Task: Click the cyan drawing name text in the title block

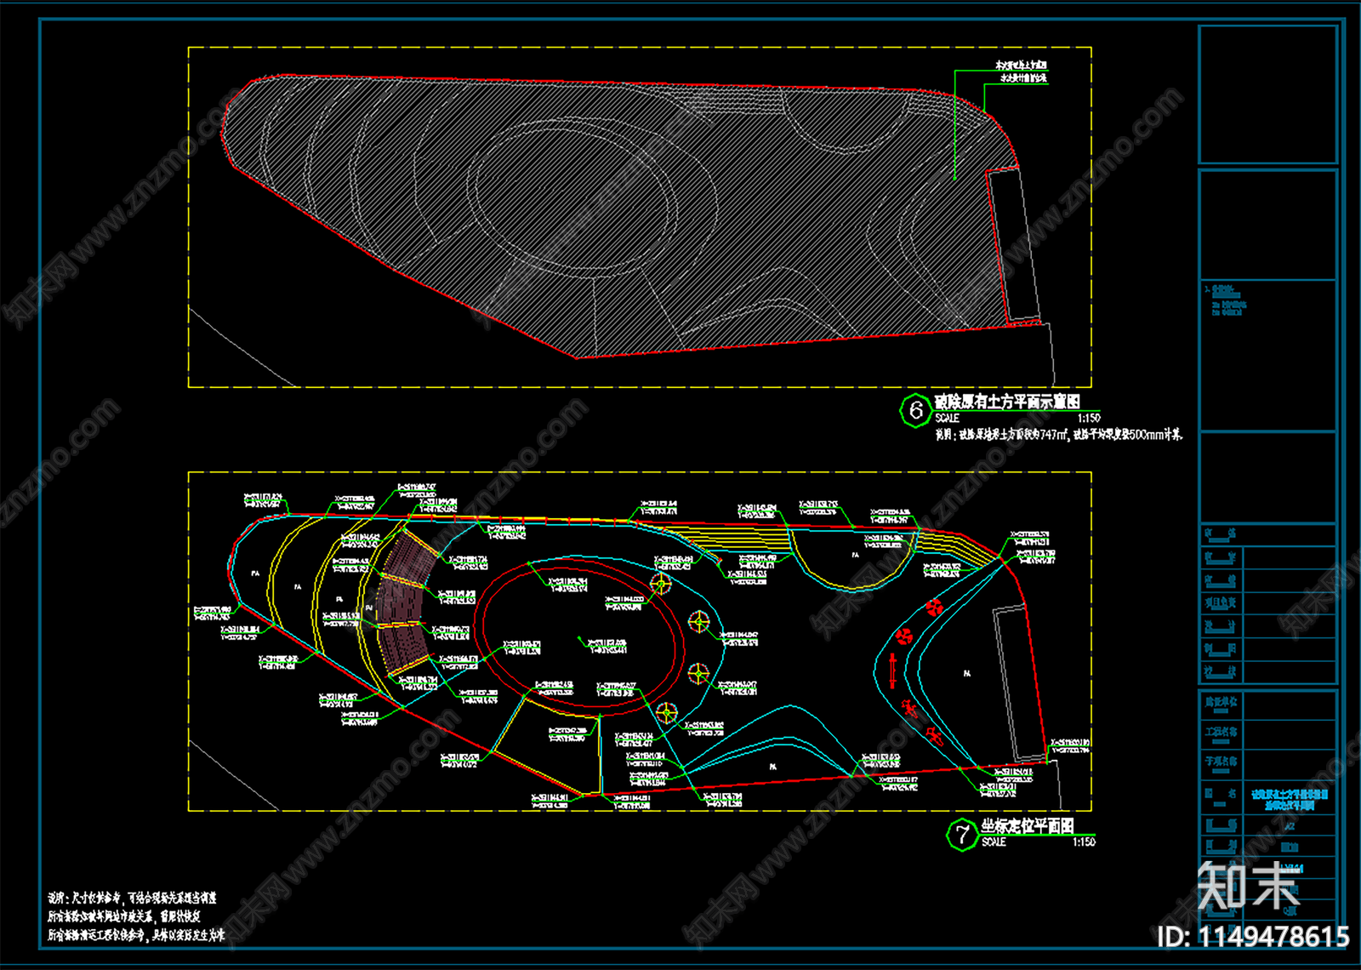Action: (x=1290, y=799)
